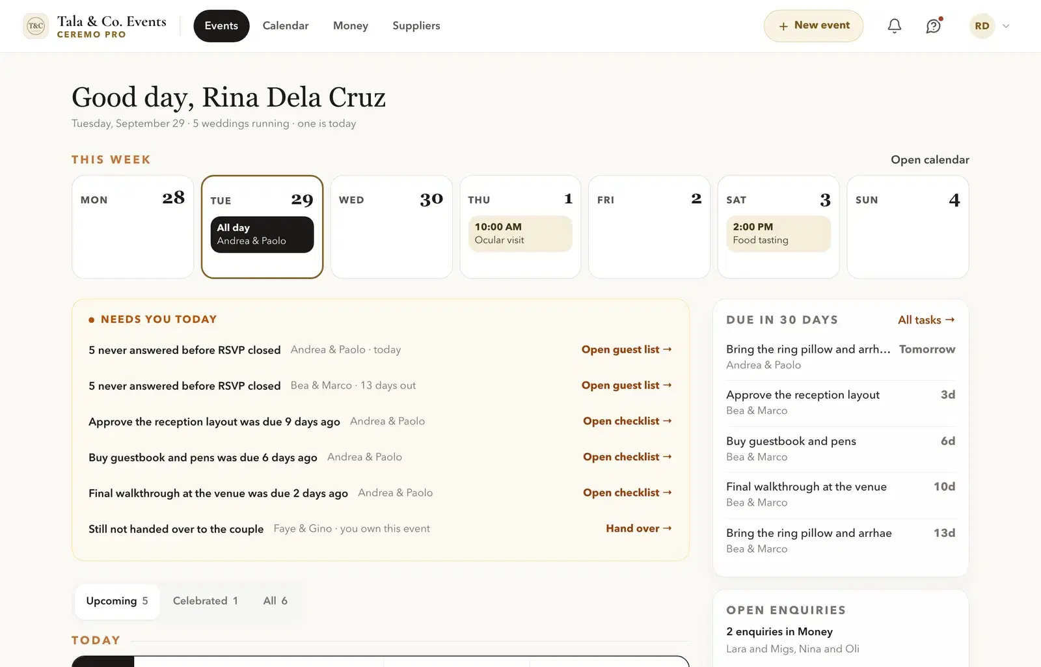The height and width of the screenshot is (667, 1041).
Task: Open checklist for Buy guestbook and pens
Action: [x=627, y=457]
